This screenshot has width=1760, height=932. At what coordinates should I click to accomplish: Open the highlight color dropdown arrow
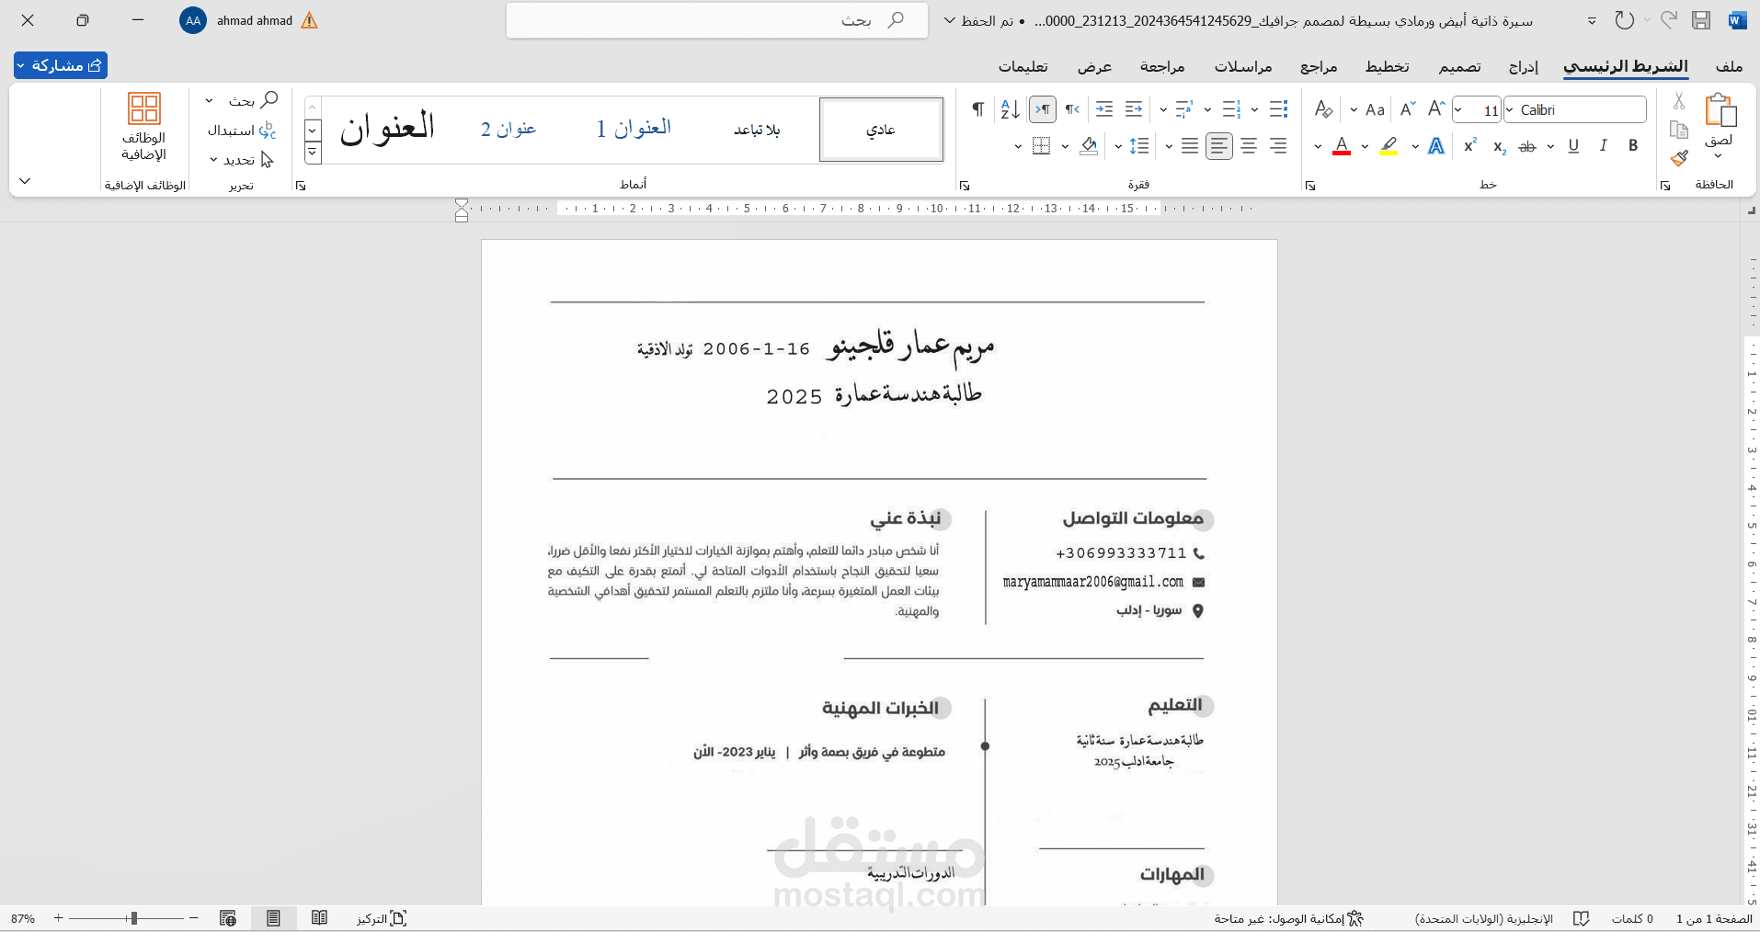tap(1365, 146)
